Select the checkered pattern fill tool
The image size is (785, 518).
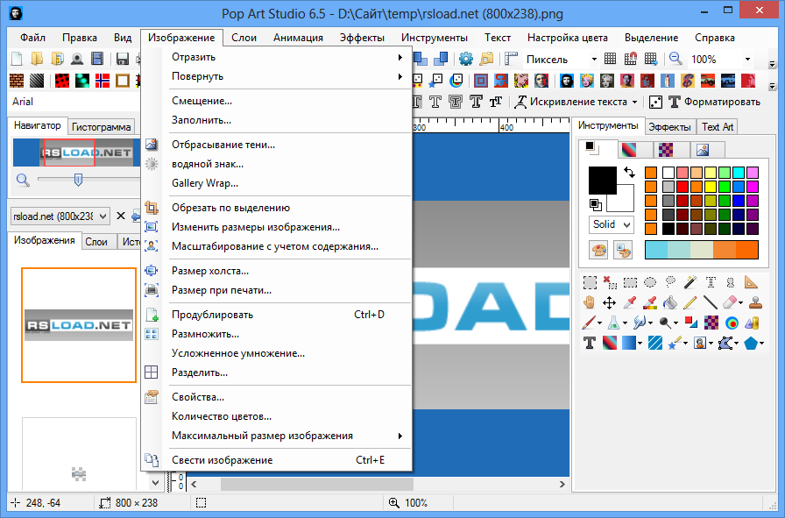tap(711, 323)
